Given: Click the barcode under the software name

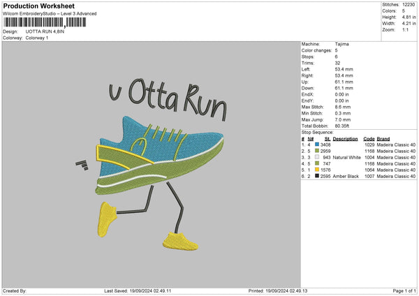Looking at the screenshot, I should tap(43, 22).
